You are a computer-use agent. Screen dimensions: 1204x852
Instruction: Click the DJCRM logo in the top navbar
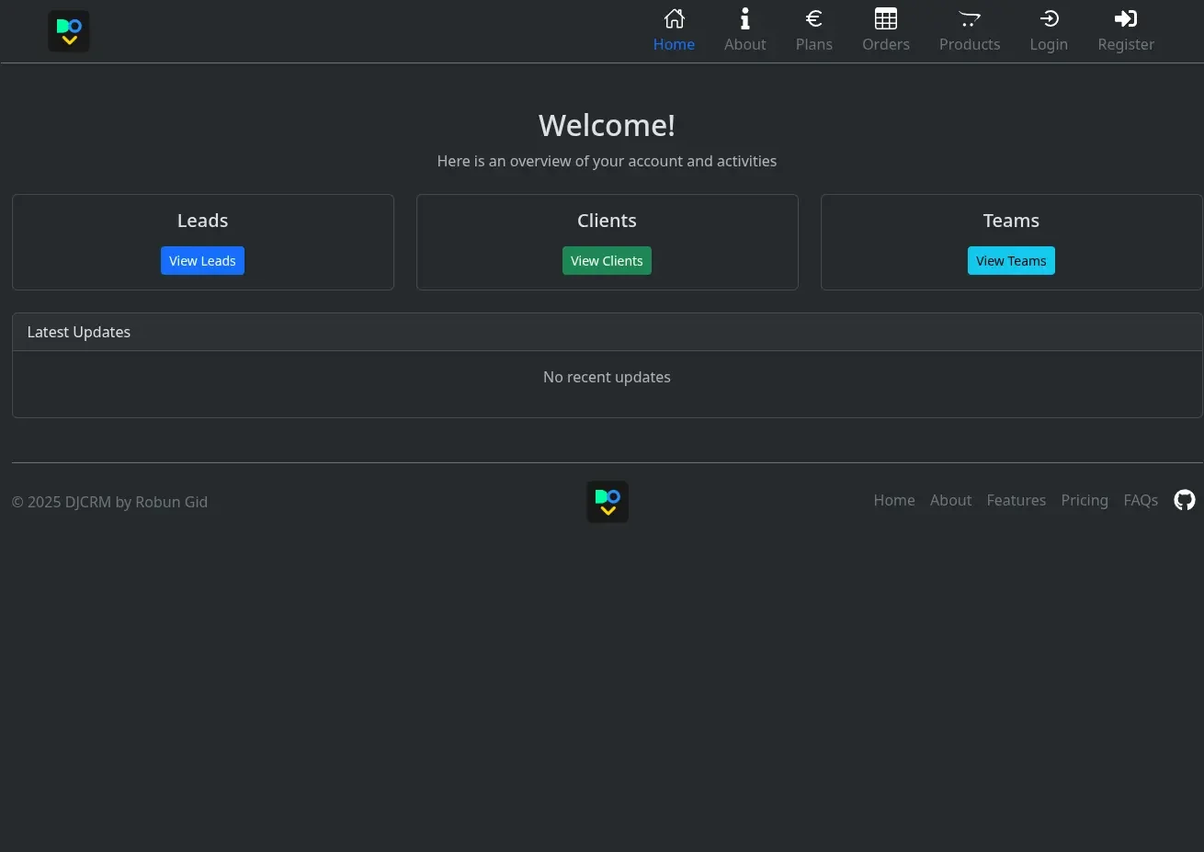(69, 31)
